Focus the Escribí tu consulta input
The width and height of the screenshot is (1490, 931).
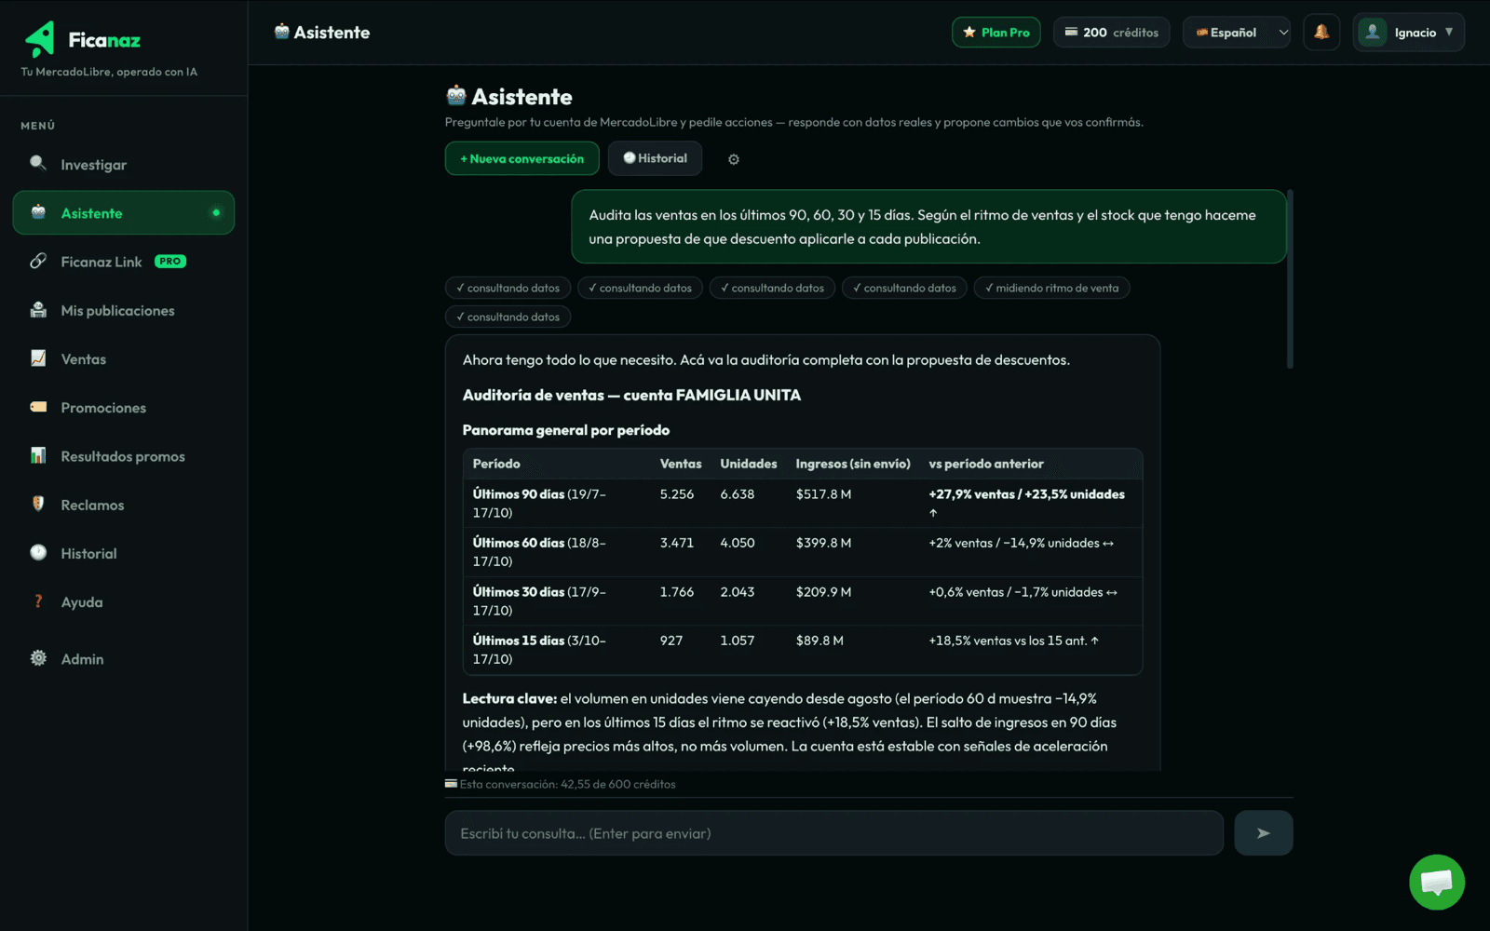[834, 833]
